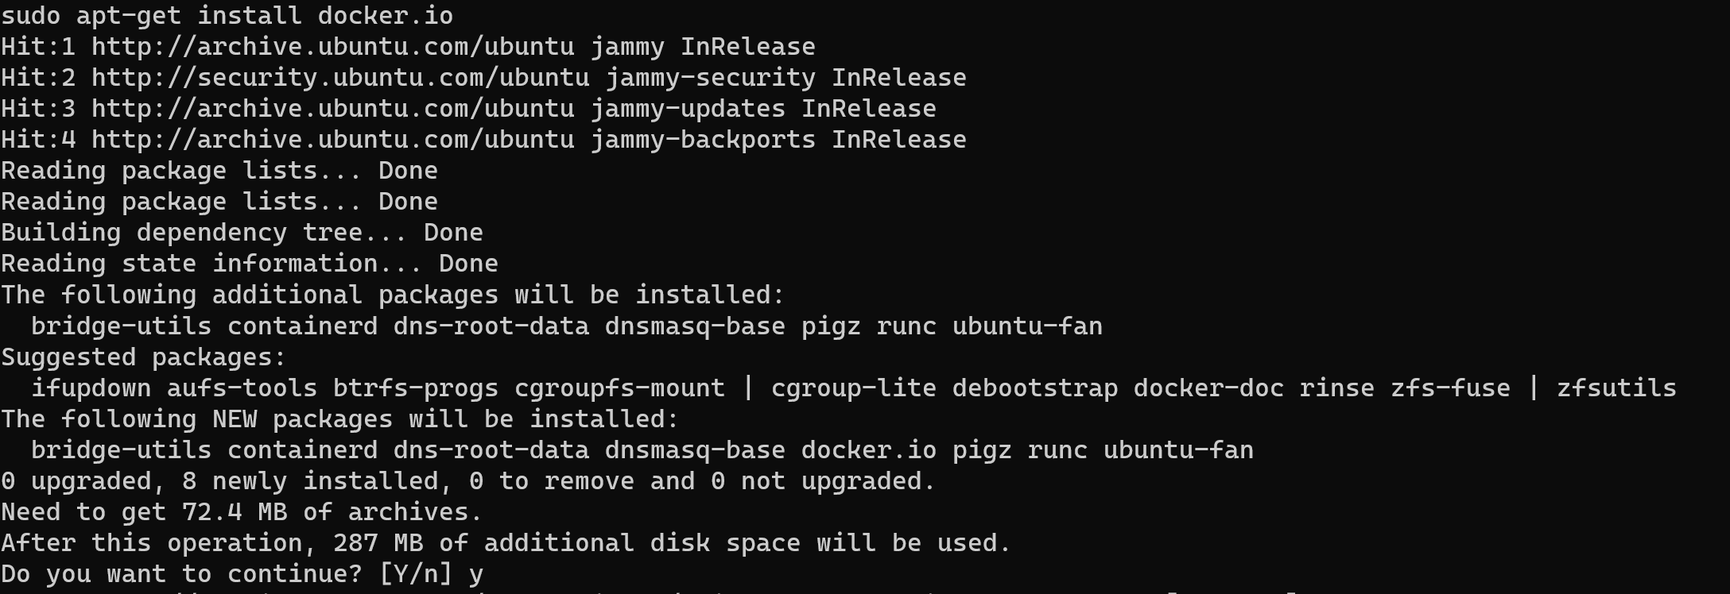1730x594 pixels.
Task: Click the 287 MB disk space line
Action: (506, 542)
